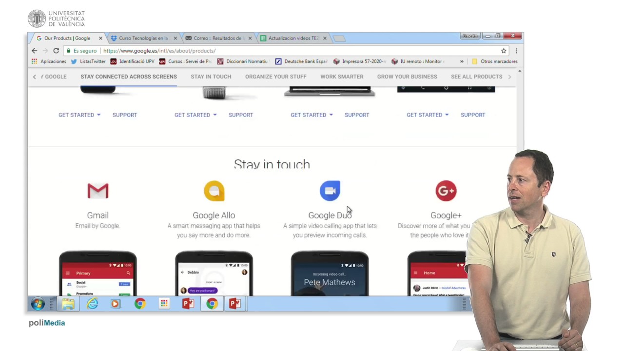Viewport: 624px width, 351px height.
Task: Open the Google Duo title link
Action: coord(330,215)
